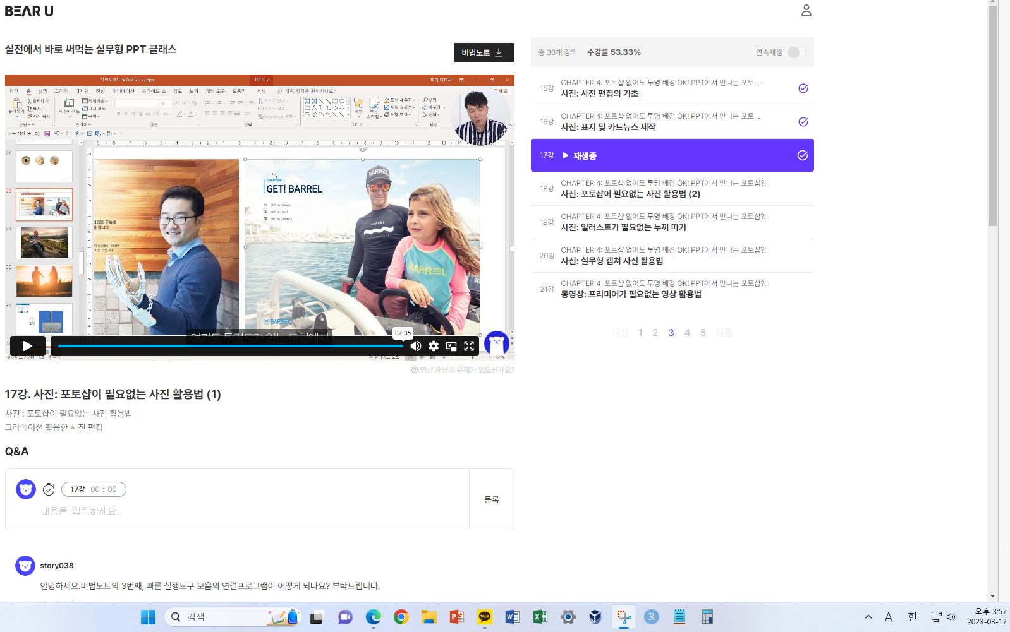Toggle Korean 한 input mode indicator
Image resolution: width=1010 pixels, height=632 pixels.
(912, 617)
